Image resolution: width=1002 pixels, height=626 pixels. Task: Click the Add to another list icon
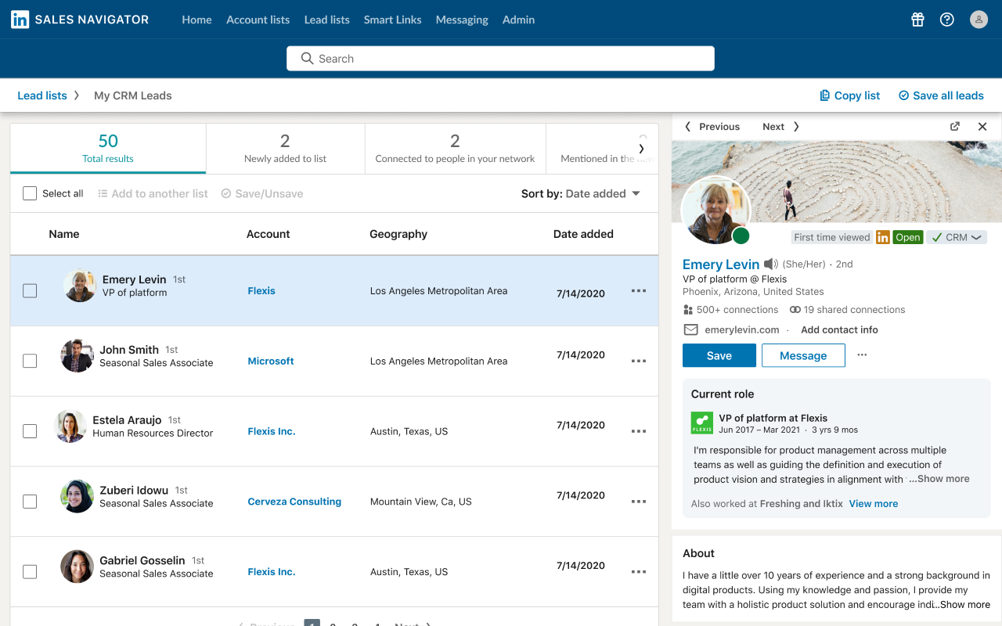[103, 193]
